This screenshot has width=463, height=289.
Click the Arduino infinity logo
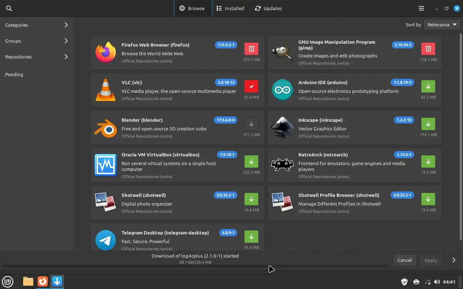283,90
